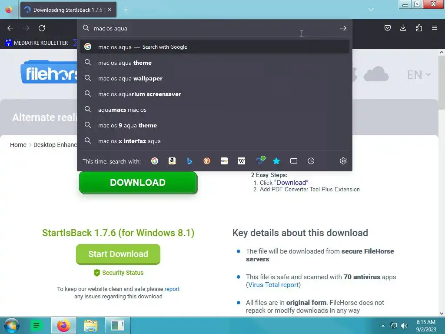Image resolution: width=445 pixels, height=334 pixels.
Task: Search this time with DuckDuckGo icon
Action: 207,161
